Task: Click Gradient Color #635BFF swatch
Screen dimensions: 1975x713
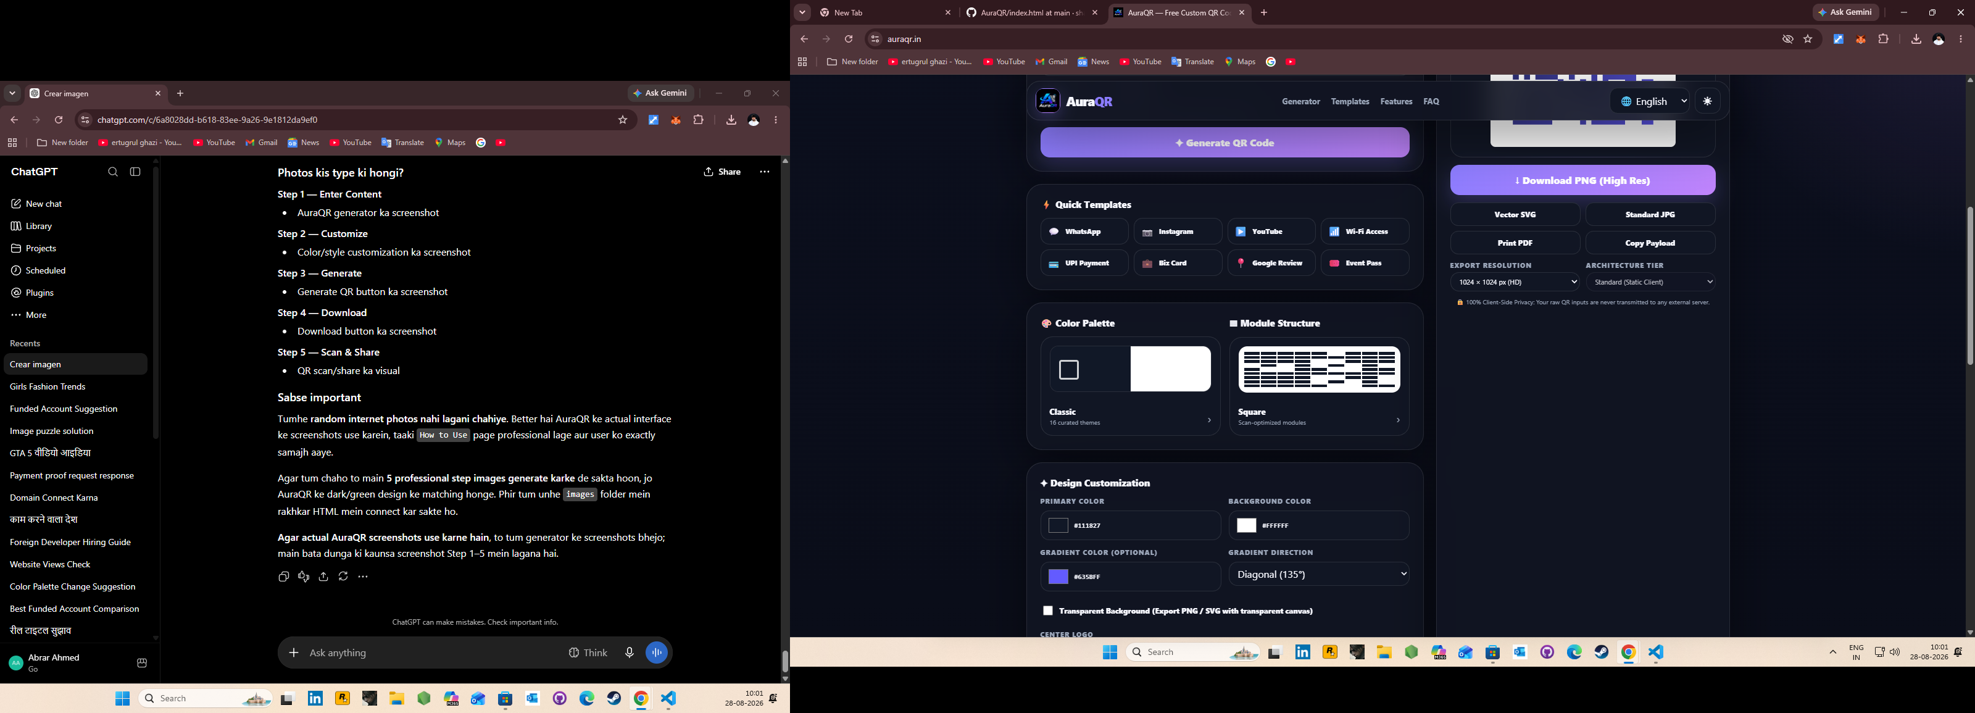Action: [1058, 577]
